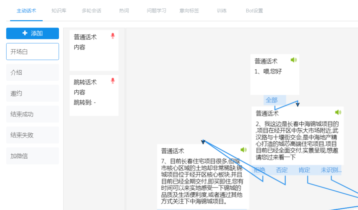Click the plus icon inside the 添加 button
This screenshot has width=358, height=210.
pyautogui.click(x=25, y=33)
